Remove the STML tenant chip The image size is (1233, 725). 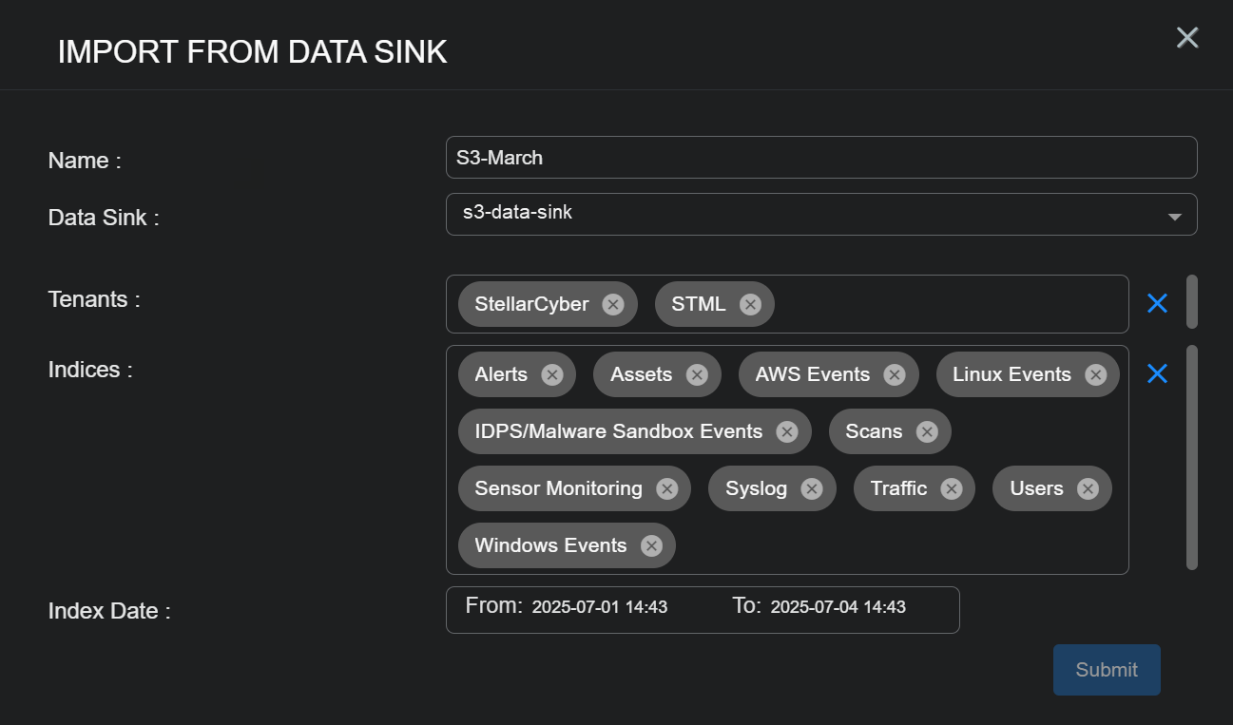750,304
